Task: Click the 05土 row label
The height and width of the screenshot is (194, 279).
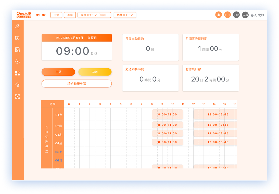Action: 59,152
